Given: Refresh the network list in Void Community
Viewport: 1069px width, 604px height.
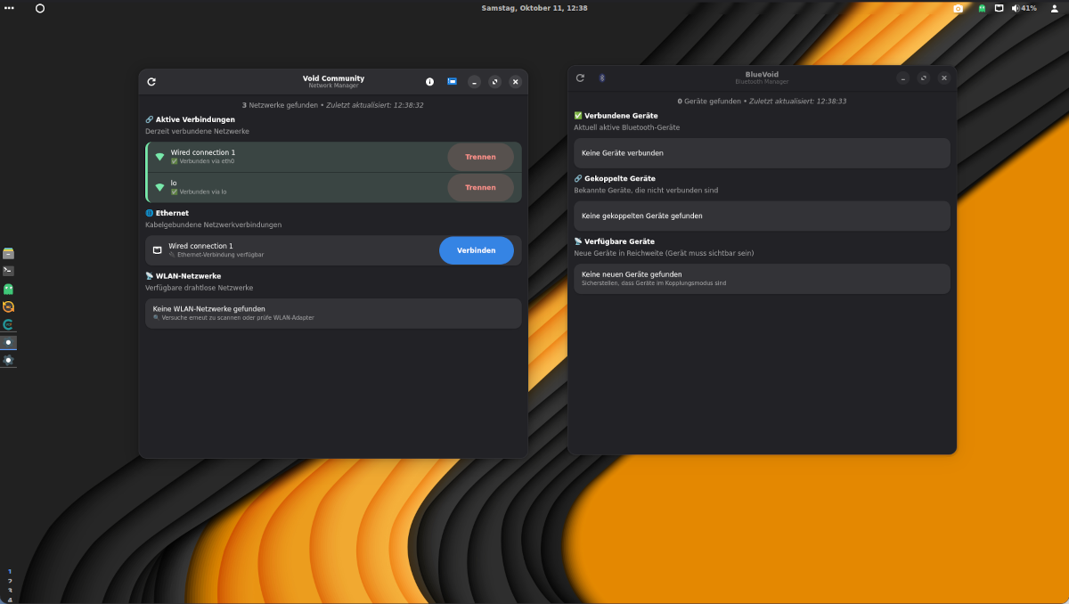Looking at the screenshot, I should (x=151, y=82).
